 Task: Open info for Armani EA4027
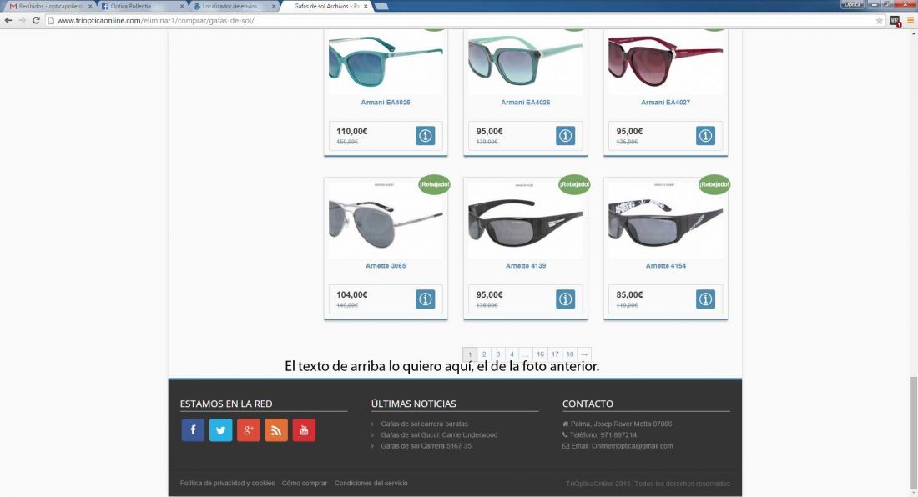click(705, 136)
